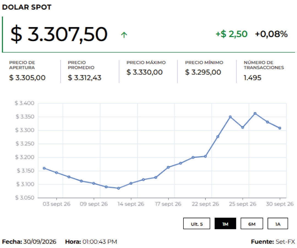This screenshot has width=297, height=248.
Task: Click the Fecha 30/09/2026 text
Action: [29, 242]
